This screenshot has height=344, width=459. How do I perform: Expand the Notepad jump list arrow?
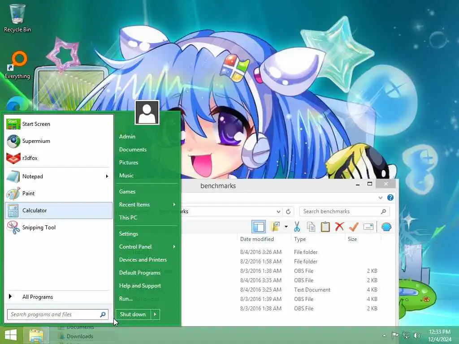(107, 176)
